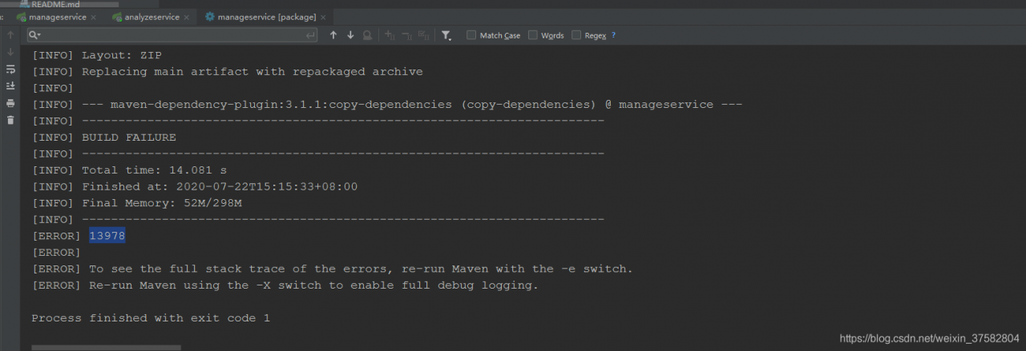Toggle soft-wrap in the console gutter
Screen dimensions: 1026x351
coord(10,69)
